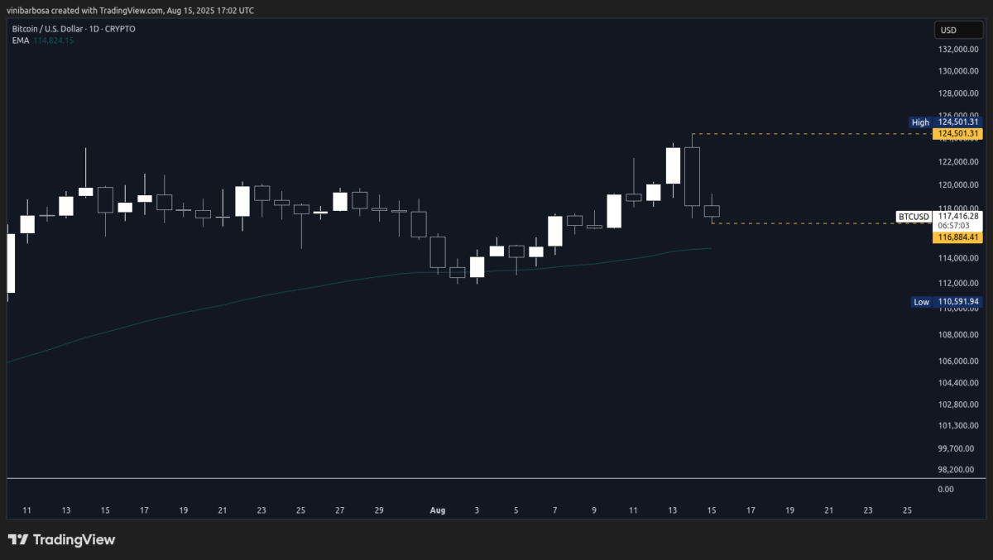Select the tall white candle from Aug 13
Viewport: 993px width, 560px height.
pyautogui.click(x=673, y=165)
